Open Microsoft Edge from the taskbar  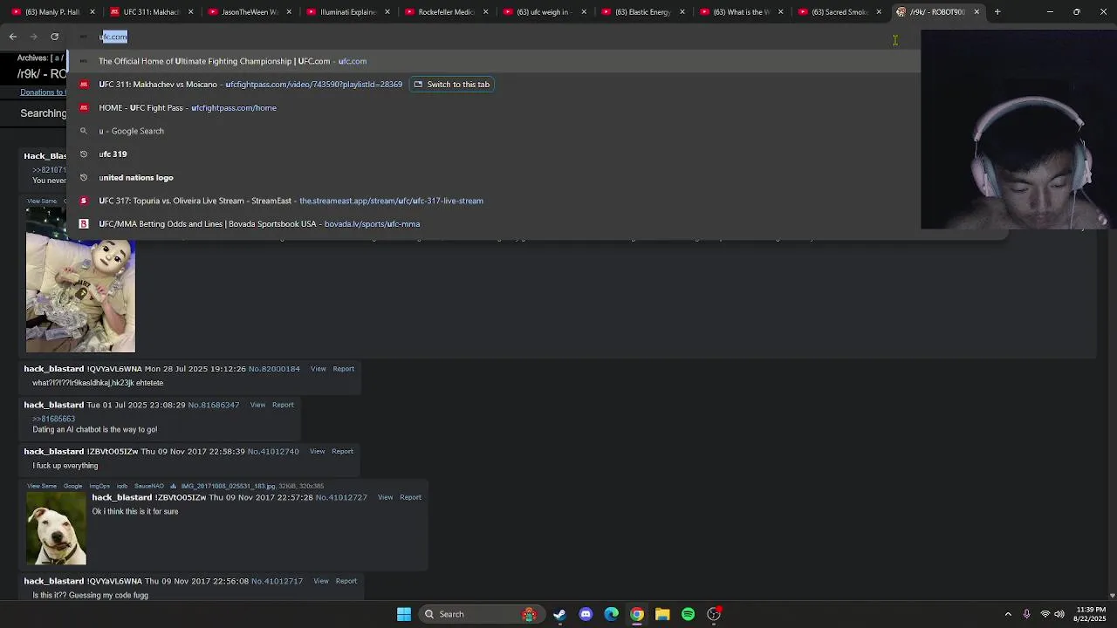(x=611, y=614)
